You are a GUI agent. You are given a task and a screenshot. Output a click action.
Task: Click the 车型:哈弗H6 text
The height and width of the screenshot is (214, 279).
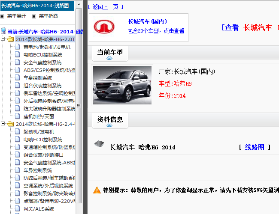click(175, 83)
